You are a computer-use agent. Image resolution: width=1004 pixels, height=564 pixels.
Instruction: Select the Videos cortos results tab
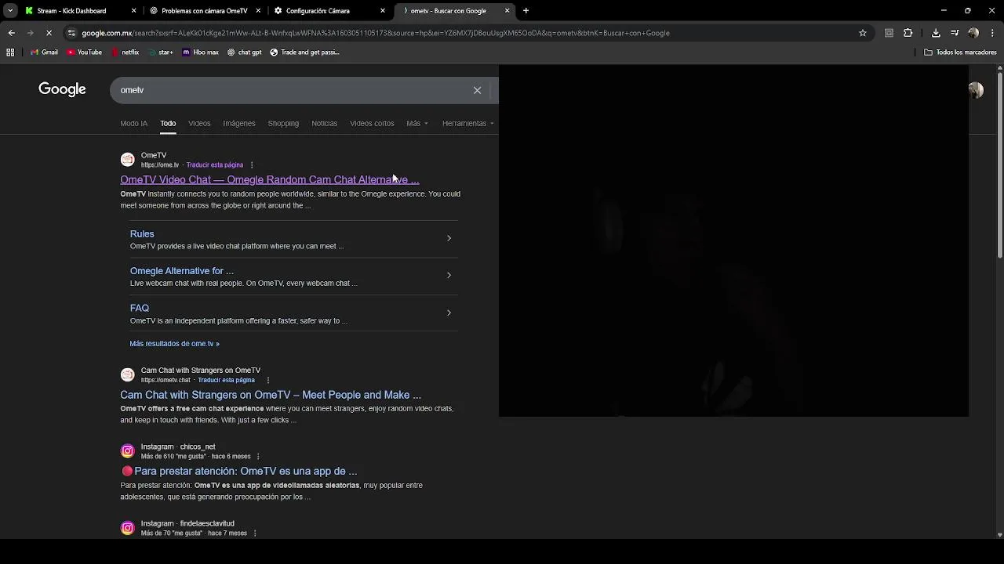point(372,123)
